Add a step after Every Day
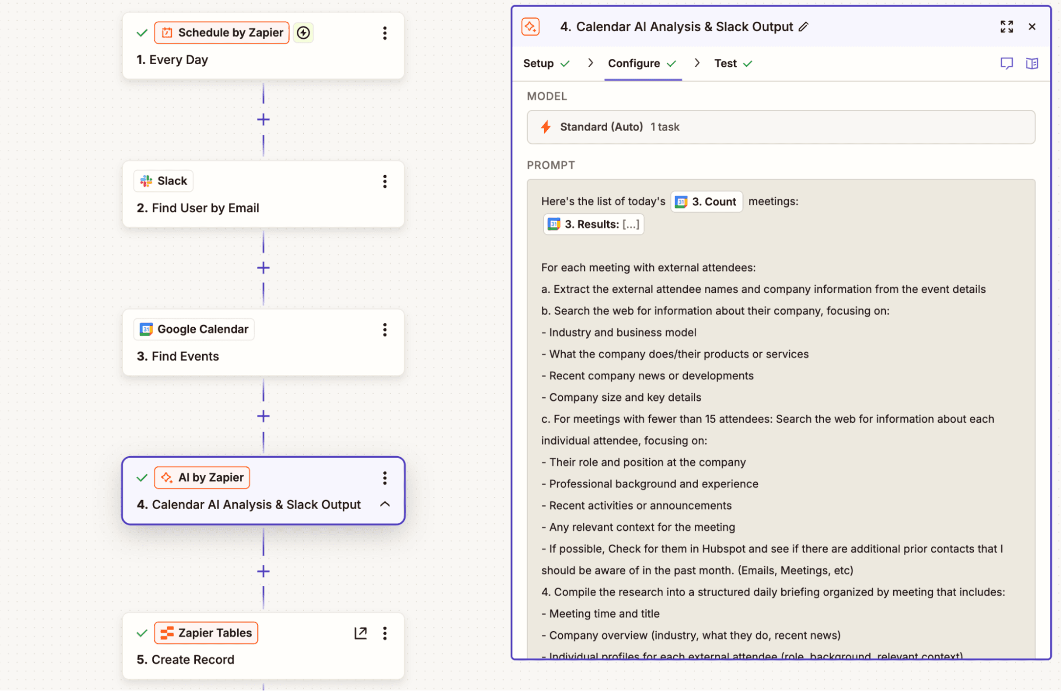The width and height of the screenshot is (1061, 691). pyautogui.click(x=263, y=120)
